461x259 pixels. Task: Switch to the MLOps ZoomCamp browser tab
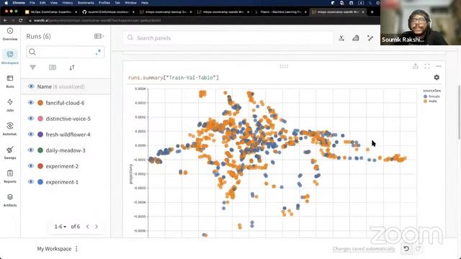[x=51, y=12]
